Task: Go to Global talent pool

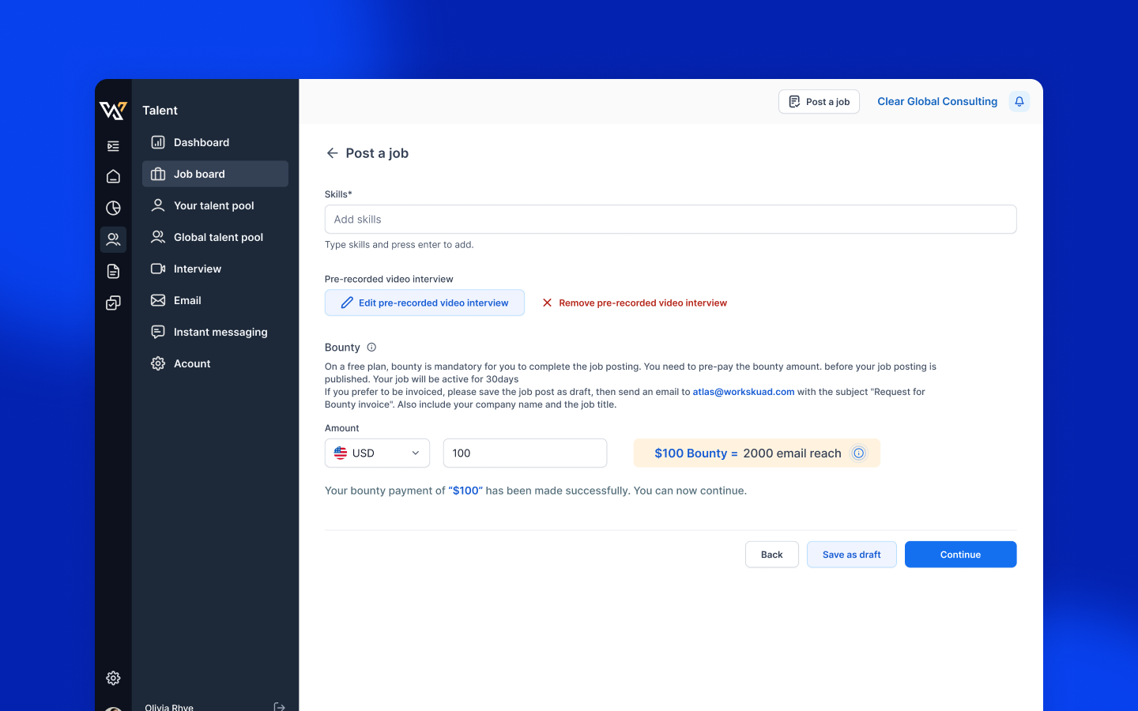Action: point(215,237)
